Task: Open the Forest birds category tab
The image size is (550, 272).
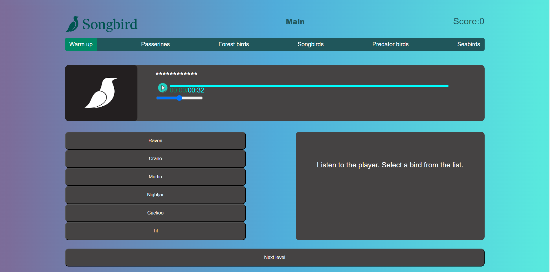Action: coord(234,44)
